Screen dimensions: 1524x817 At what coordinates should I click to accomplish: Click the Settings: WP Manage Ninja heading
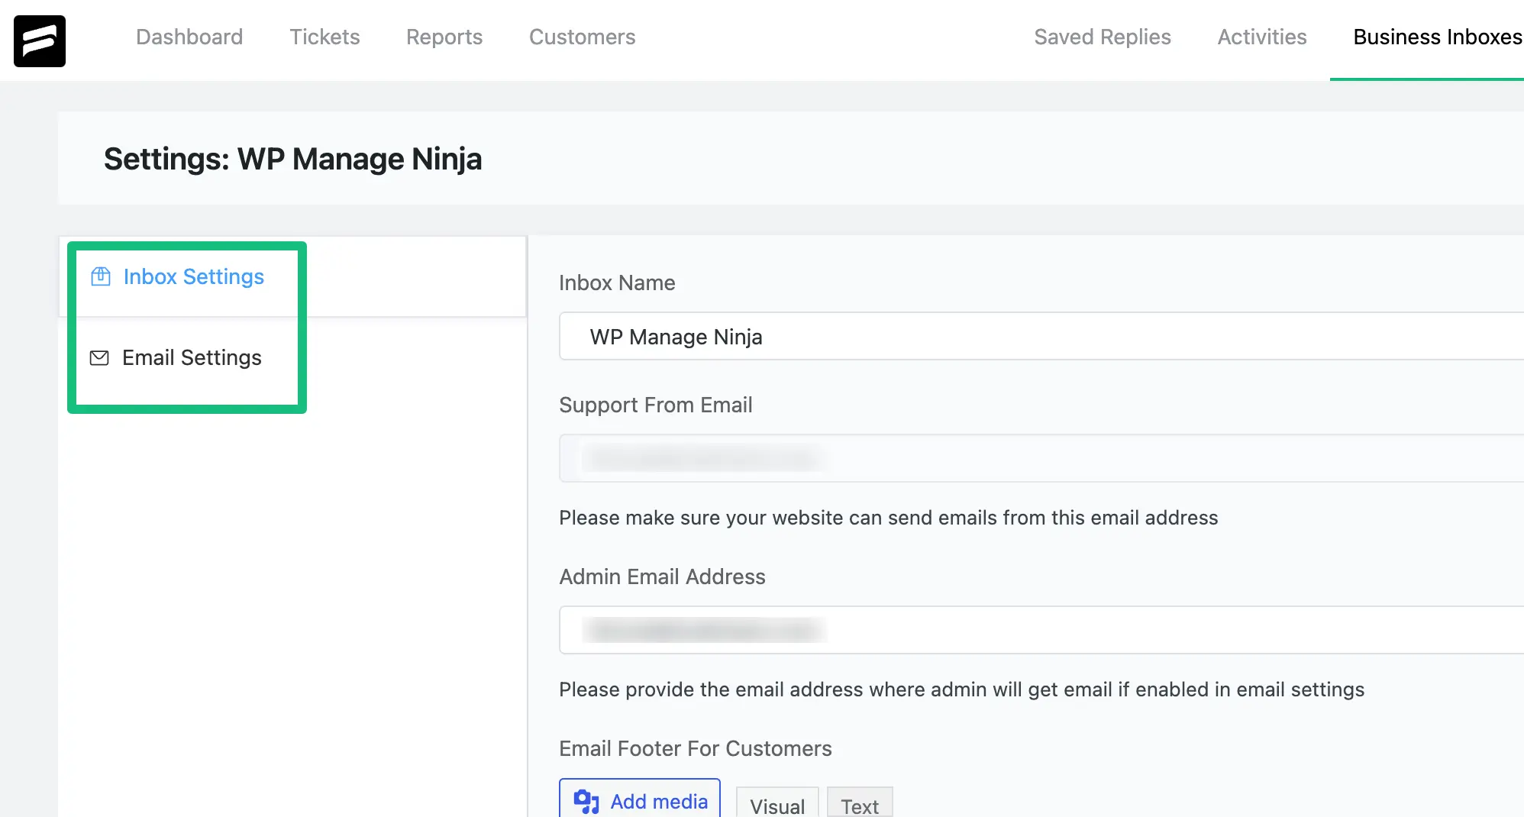click(293, 159)
